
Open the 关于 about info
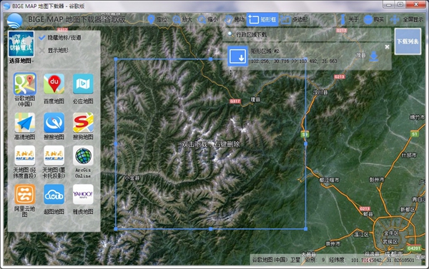(349, 19)
